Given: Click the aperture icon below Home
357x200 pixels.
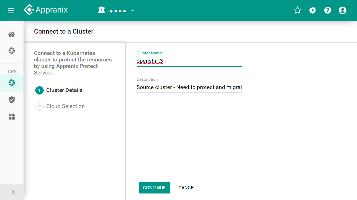Looking at the screenshot, I should click(x=11, y=51).
